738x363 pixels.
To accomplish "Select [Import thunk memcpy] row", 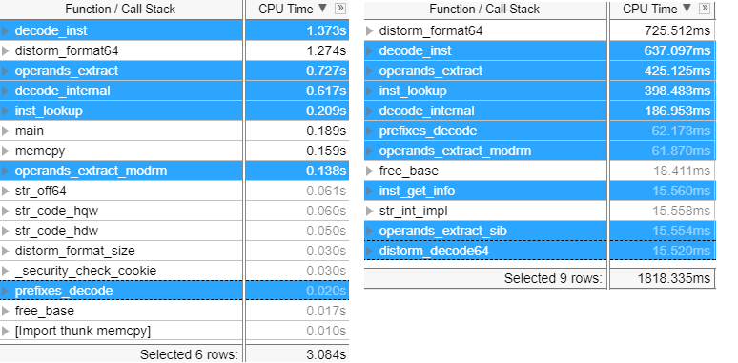I will (x=174, y=331).
